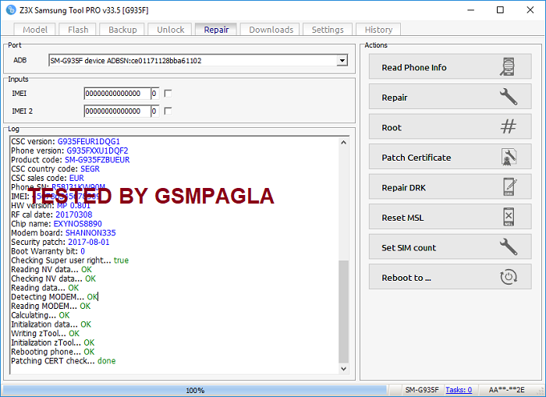
Task: Click the Repair DRK button label
Action: click(x=403, y=188)
